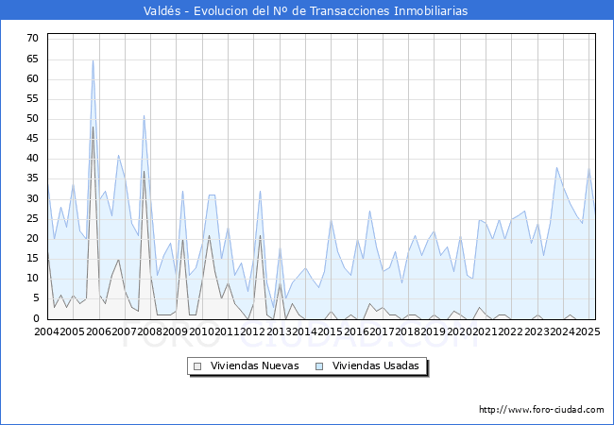This screenshot has height=425, width=614.
Task: Click the 2020 x-axis year label
Action: point(459,331)
